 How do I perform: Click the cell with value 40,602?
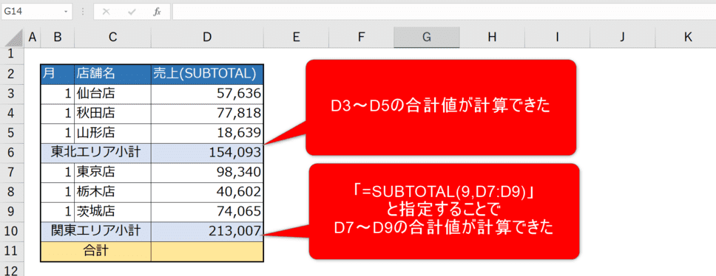tap(207, 192)
